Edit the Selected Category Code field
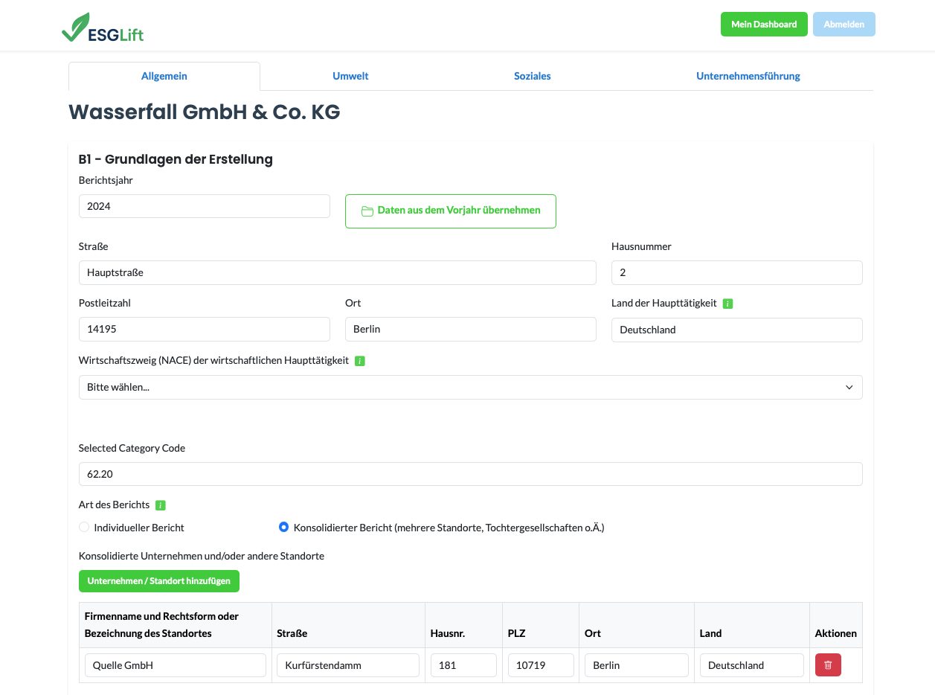Image resolution: width=935 pixels, height=695 pixels. [470, 474]
